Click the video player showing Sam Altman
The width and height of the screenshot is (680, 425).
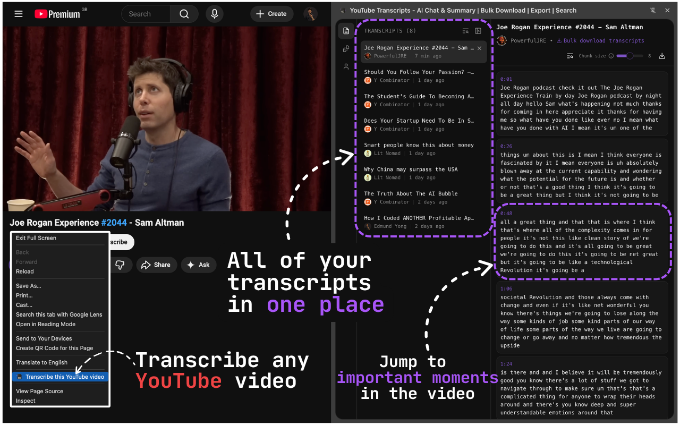click(x=166, y=118)
